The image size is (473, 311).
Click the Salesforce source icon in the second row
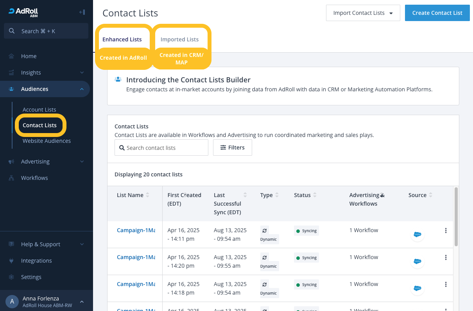417,261
